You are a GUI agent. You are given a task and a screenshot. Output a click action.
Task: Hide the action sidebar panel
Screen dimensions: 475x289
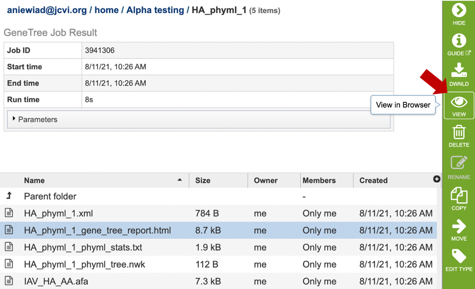(x=458, y=14)
